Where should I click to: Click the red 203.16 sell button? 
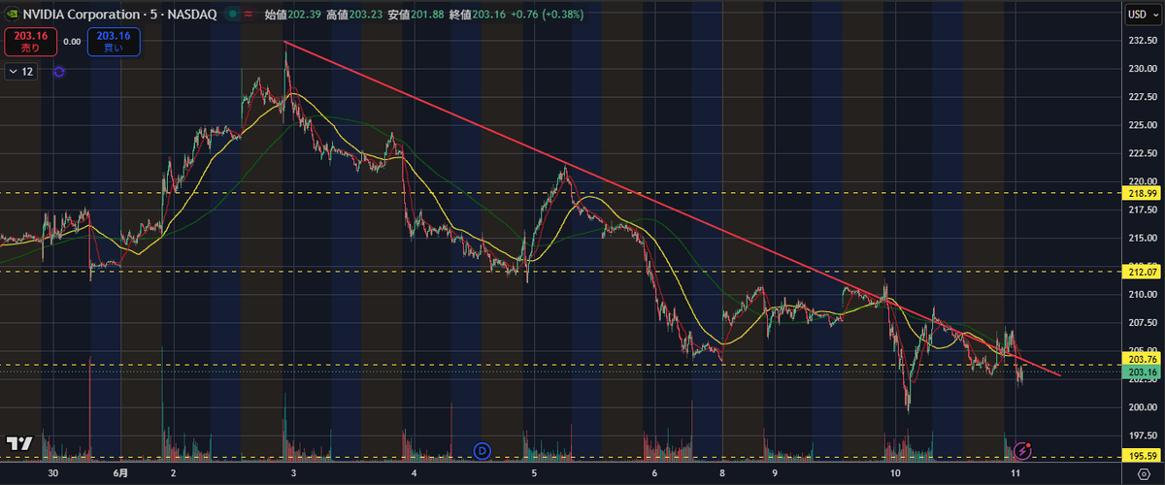[28, 41]
